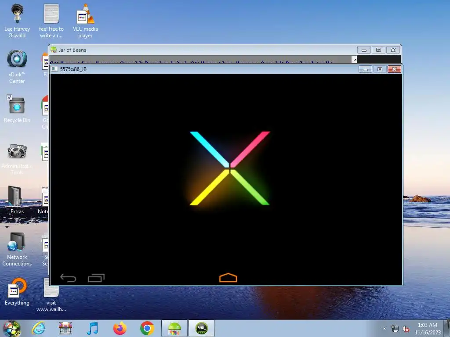Minimize the Jar of Beans window
This screenshot has height=337, width=450.
click(364, 50)
